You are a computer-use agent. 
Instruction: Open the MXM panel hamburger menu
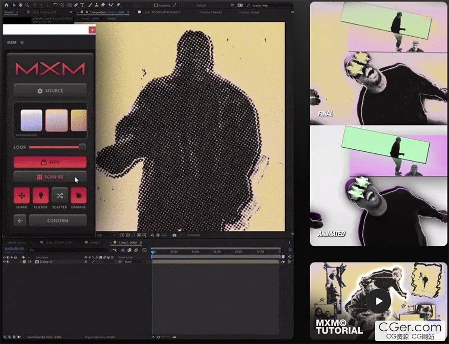point(22,42)
